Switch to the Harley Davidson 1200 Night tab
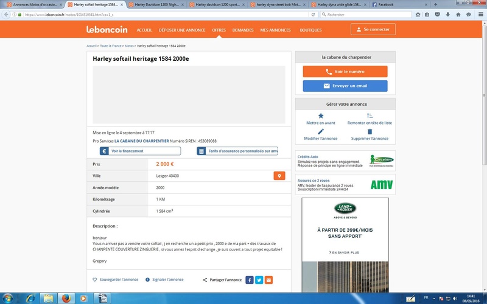This screenshot has height=304, width=487. (x=156, y=5)
